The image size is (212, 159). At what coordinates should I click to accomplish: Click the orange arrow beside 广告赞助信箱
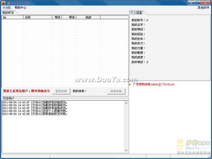click(130, 84)
